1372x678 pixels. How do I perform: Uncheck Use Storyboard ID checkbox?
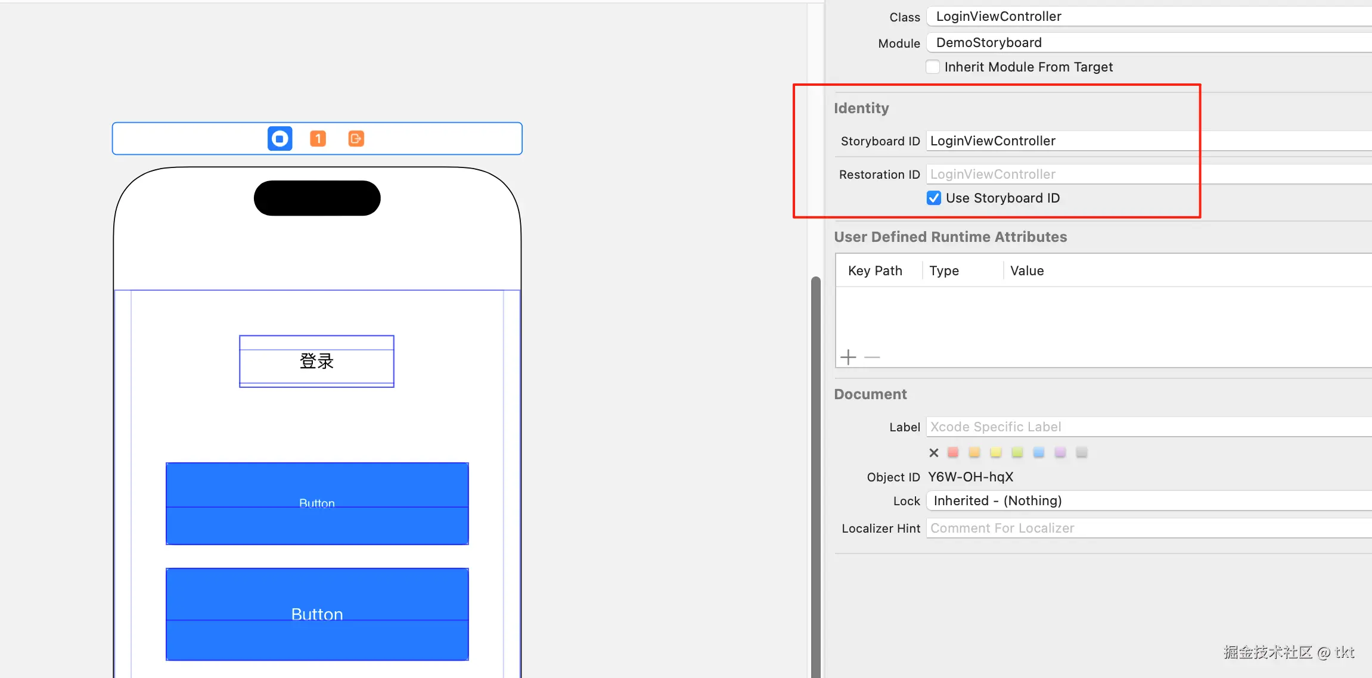pos(934,198)
